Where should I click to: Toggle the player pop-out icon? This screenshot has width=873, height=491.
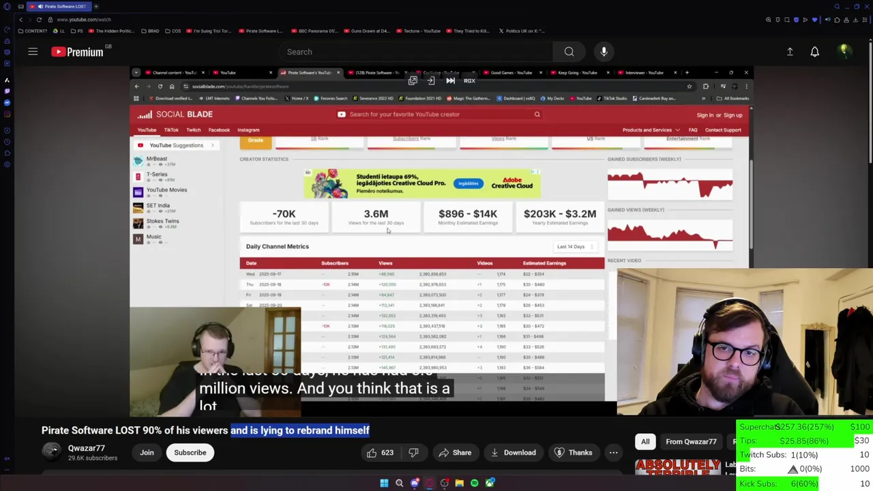click(x=413, y=80)
